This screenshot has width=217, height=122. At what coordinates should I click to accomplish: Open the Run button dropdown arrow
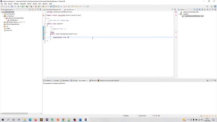(x=25, y=6)
